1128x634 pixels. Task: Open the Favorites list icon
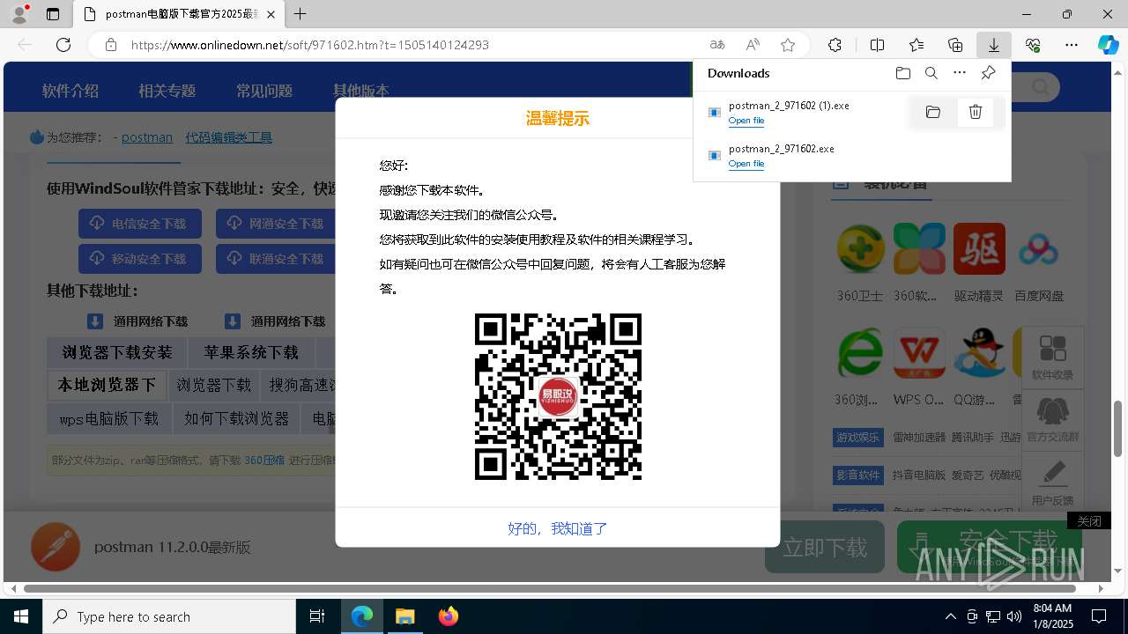(x=916, y=45)
